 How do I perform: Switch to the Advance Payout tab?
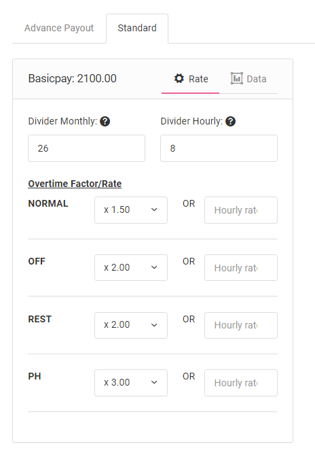[59, 28]
